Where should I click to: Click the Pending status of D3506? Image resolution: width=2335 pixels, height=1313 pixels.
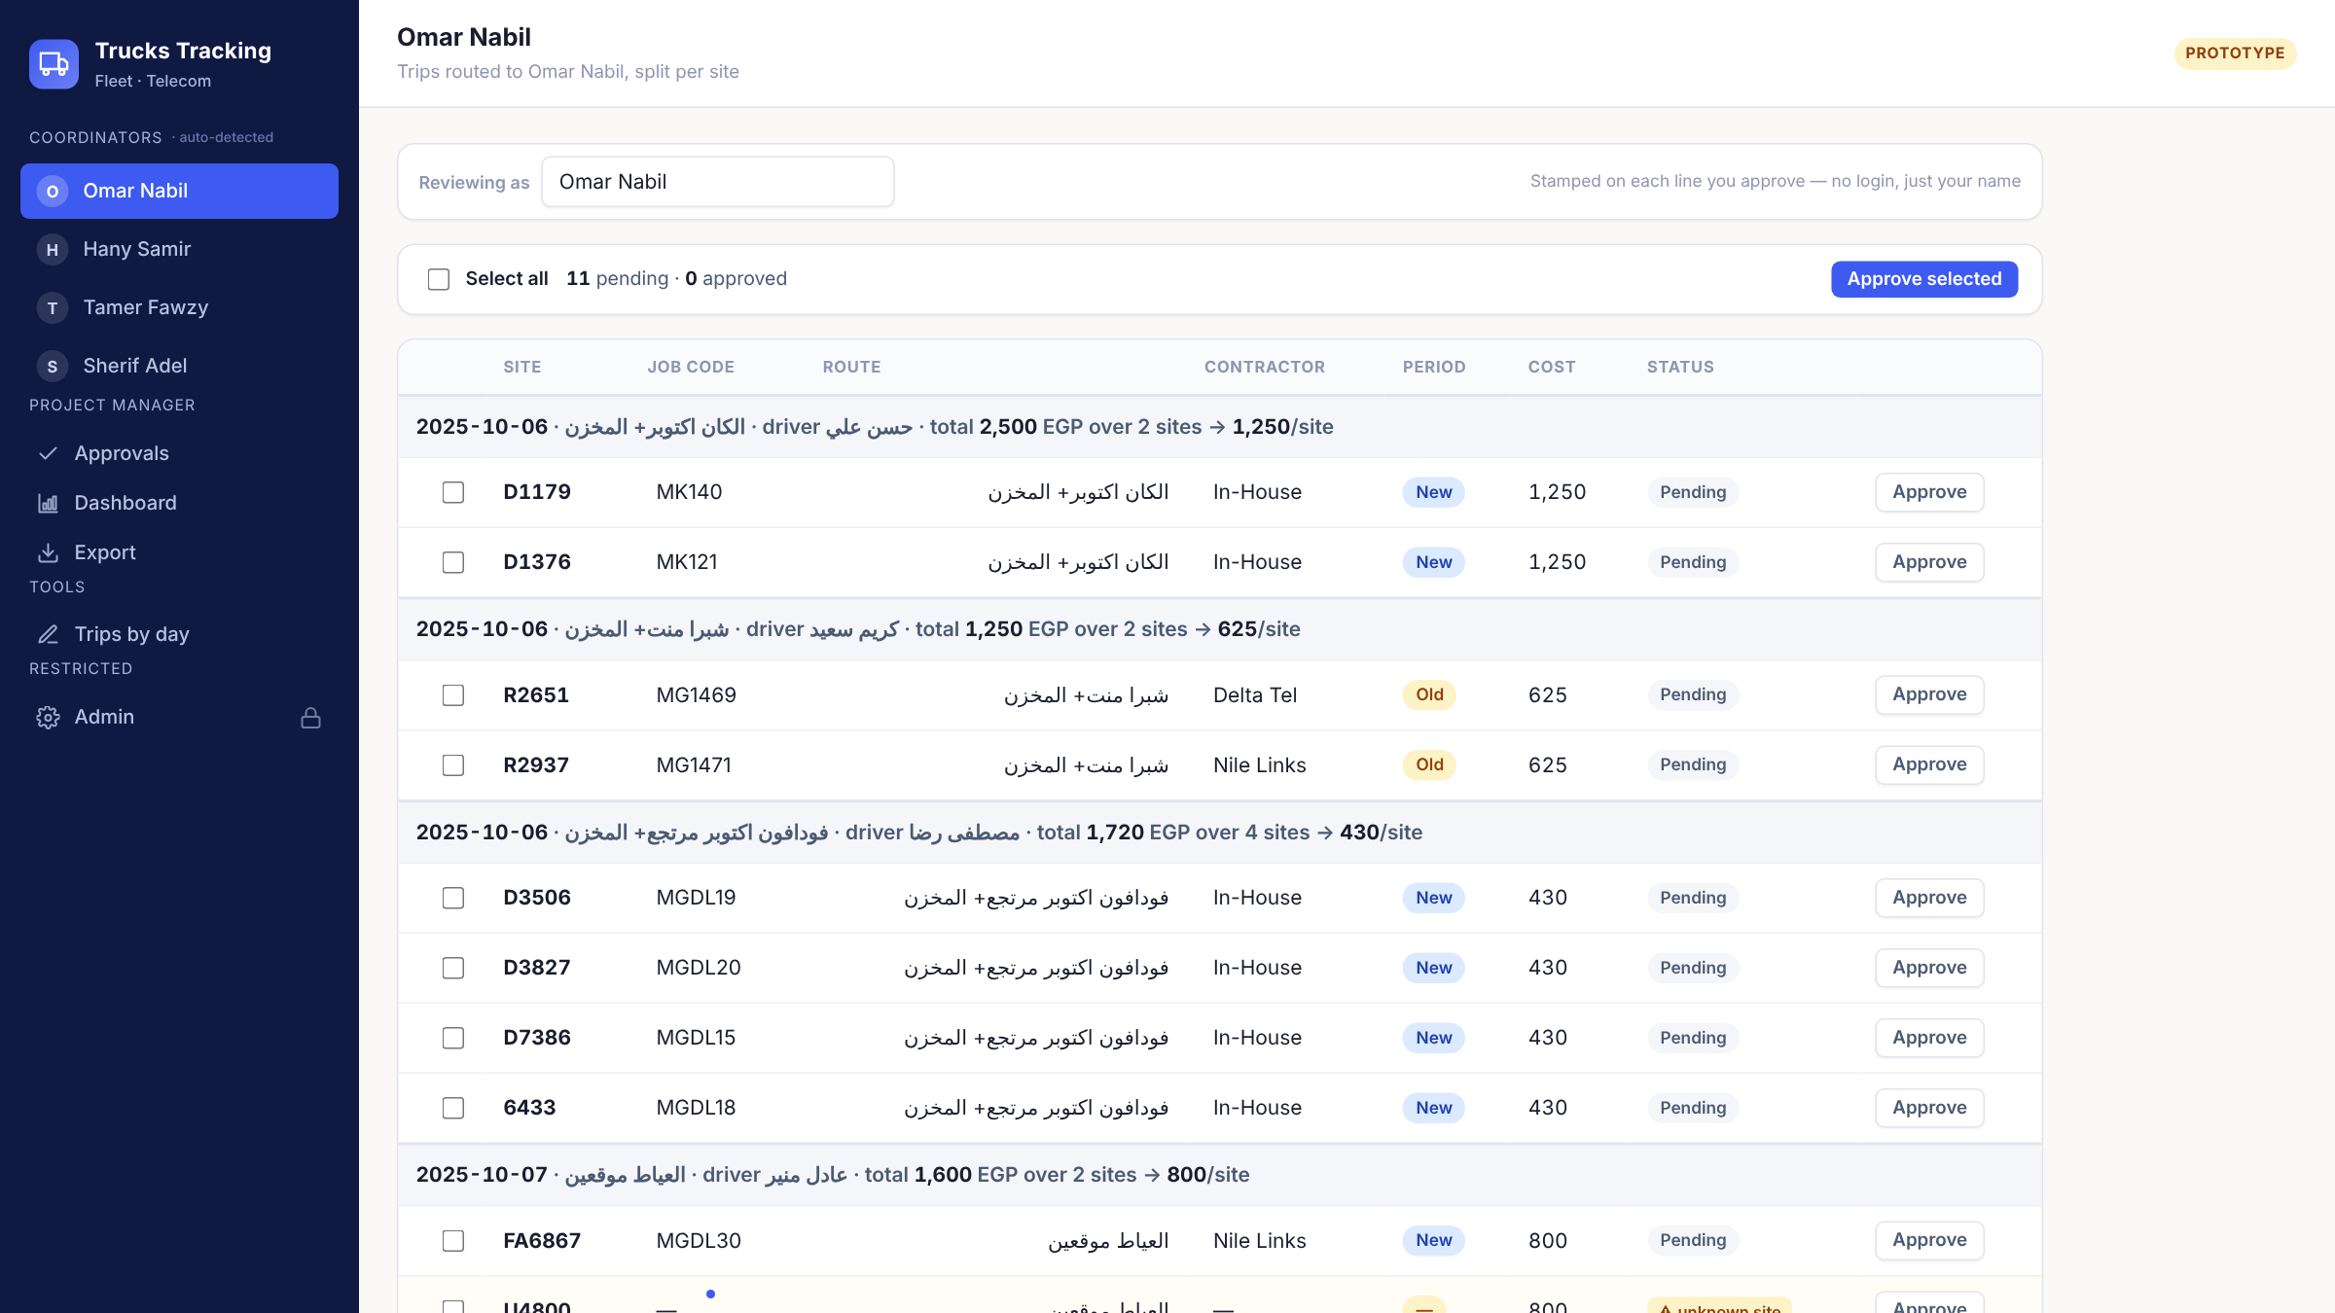[1693, 898]
